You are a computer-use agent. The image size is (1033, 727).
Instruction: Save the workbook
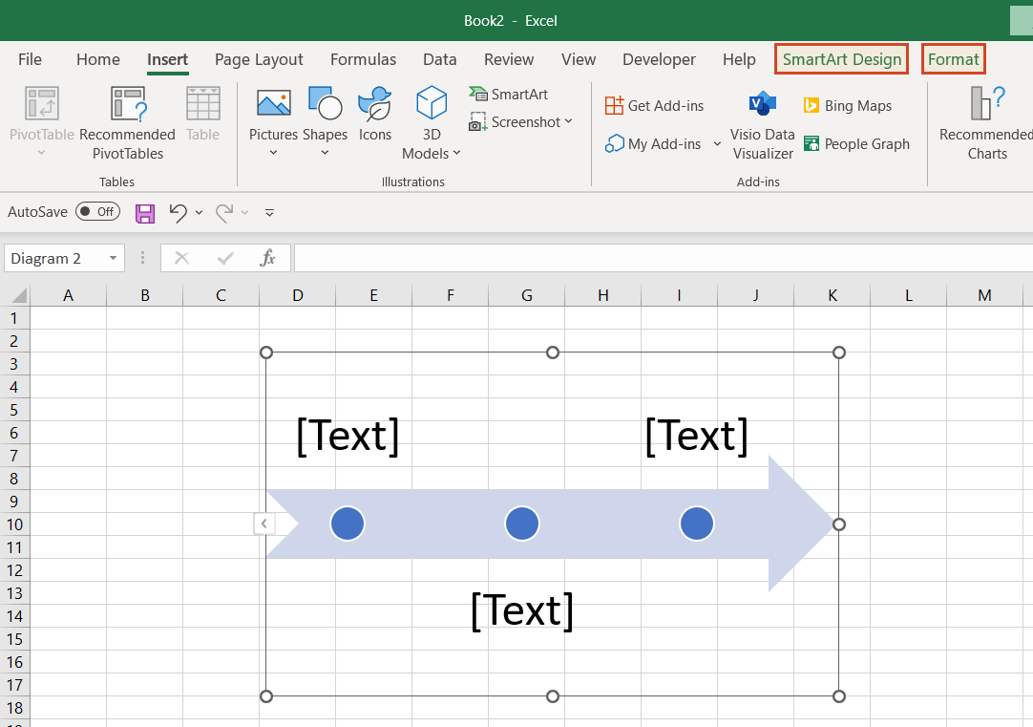click(x=144, y=212)
